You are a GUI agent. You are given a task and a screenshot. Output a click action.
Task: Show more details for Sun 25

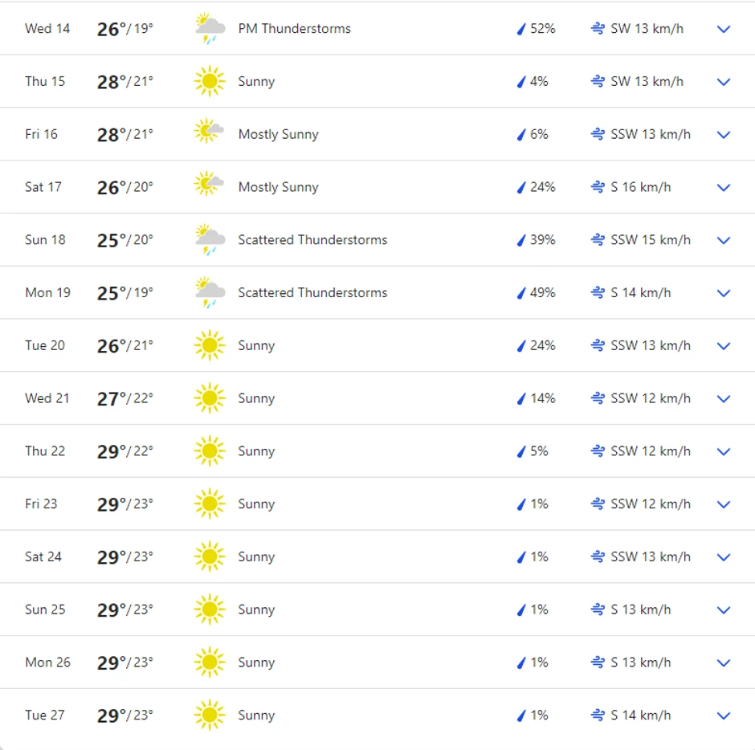coord(724,610)
